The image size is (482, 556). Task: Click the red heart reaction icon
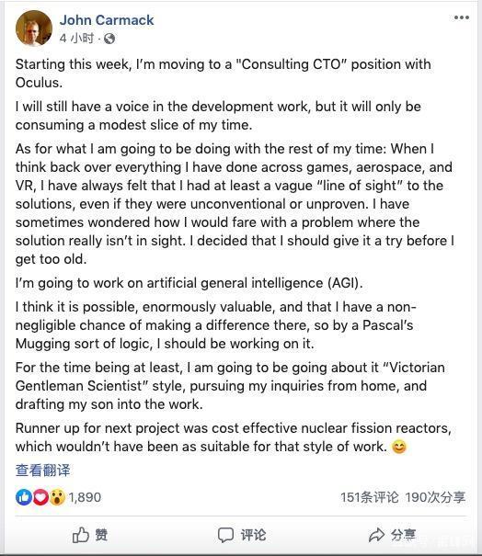click(x=40, y=497)
